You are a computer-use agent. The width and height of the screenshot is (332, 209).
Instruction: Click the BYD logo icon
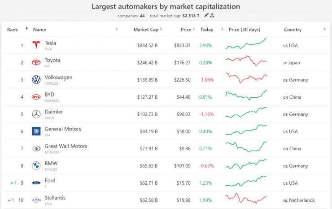click(36, 97)
